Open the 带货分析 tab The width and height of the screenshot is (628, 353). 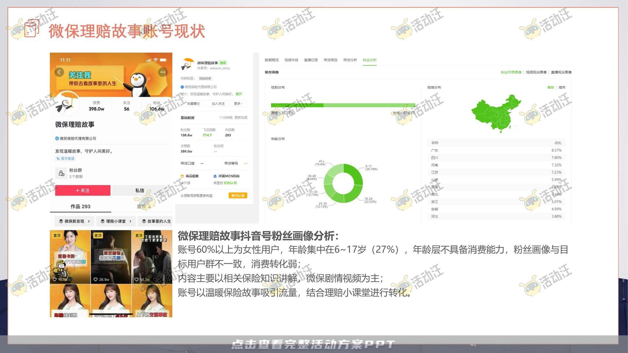click(350, 60)
